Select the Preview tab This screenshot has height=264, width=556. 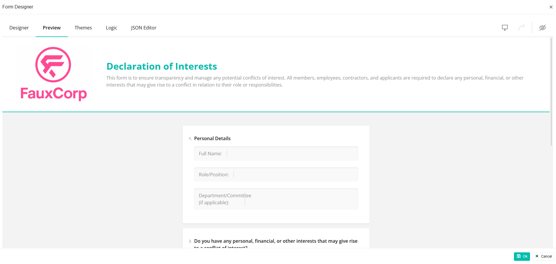coord(52,28)
